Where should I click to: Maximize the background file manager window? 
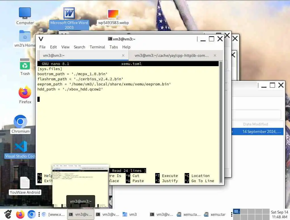pyautogui.click(x=272, y=85)
